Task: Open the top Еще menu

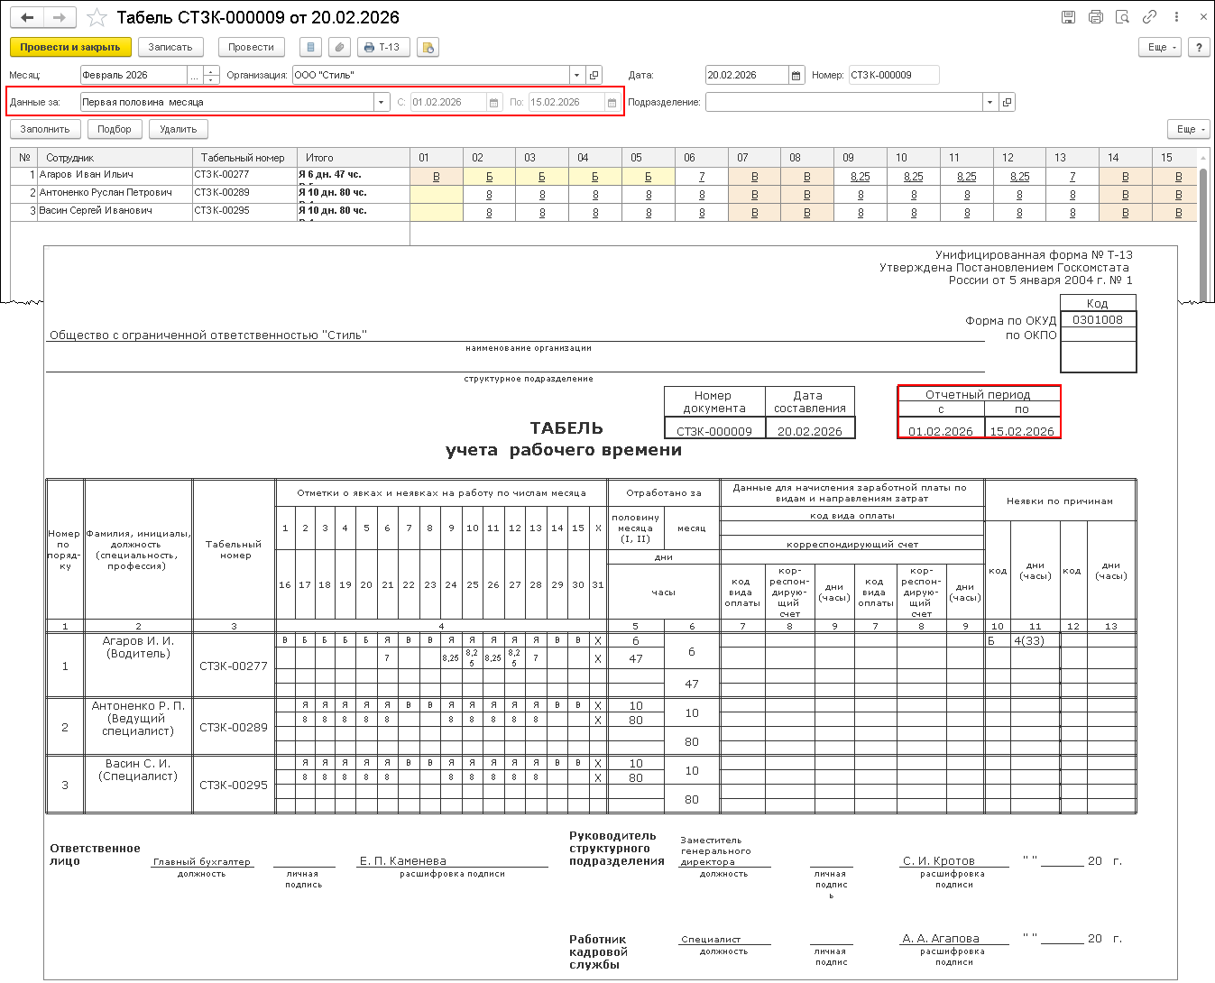Action: [x=1161, y=47]
